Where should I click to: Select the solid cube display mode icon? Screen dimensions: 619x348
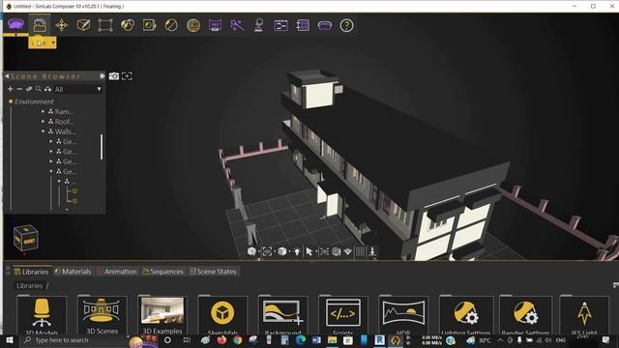click(282, 251)
